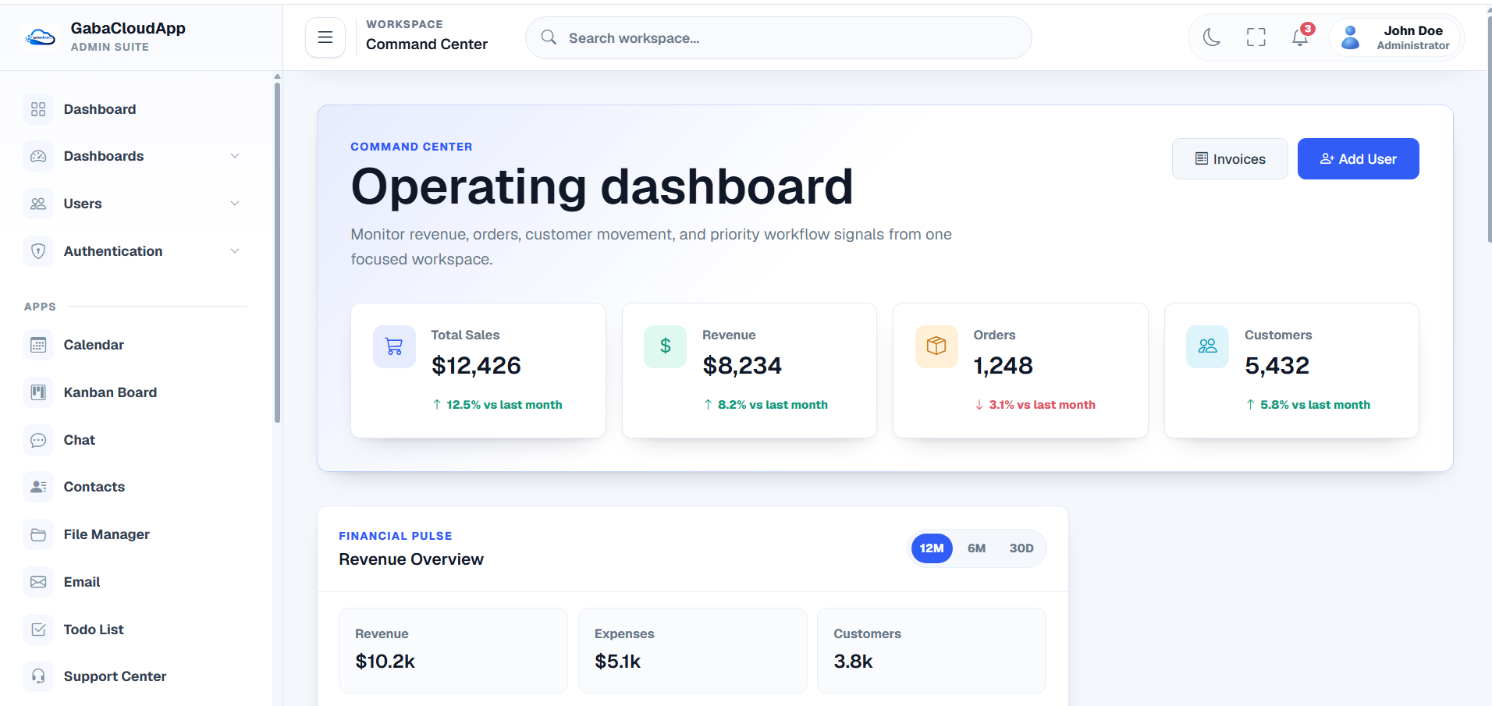Click the page vertical scrollbar
1492x706 pixels.
click(1489, 129)
